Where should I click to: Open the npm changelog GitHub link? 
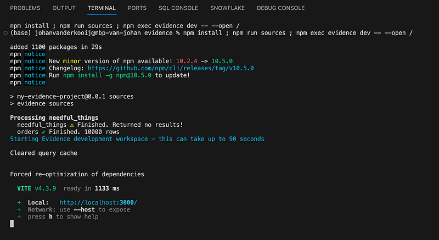(x=171, y=68)
